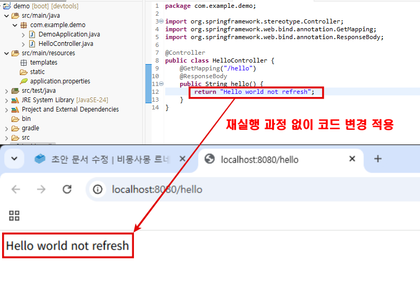420x295 pixels.
Task: Collapse the src/main/java source folder
Action: (x=6, y=16)
